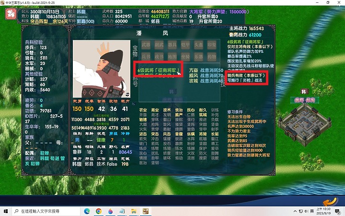Click the 魏郡 经陶 city label
The image size is (345, 216).
coord(305,100)
